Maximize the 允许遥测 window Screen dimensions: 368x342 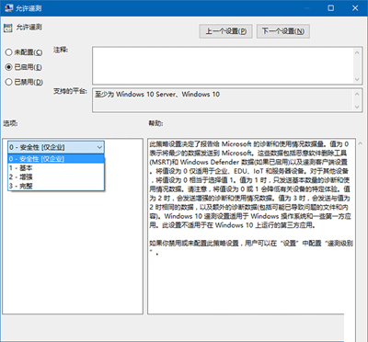click(331, 8)
